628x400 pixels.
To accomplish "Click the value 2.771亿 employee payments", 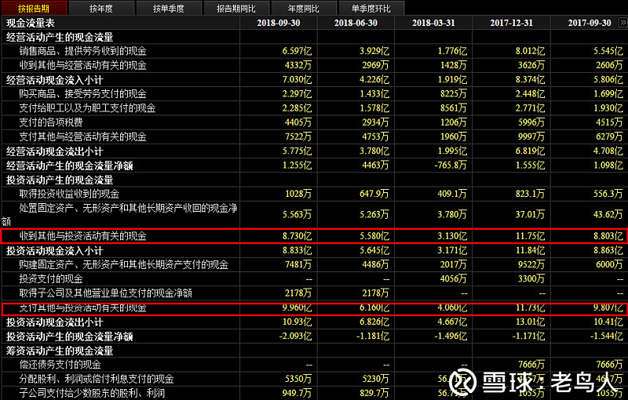I will pyautogui.click(x=531, y=108).
